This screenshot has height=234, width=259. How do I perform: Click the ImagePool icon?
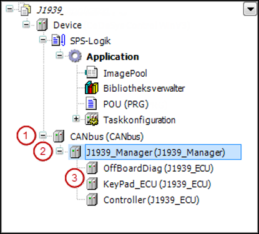coord(91,72)
